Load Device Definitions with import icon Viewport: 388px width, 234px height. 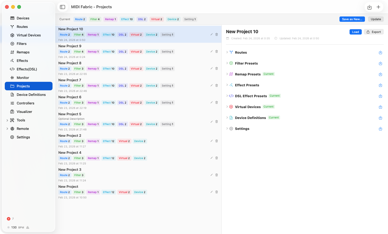[380, 118]
